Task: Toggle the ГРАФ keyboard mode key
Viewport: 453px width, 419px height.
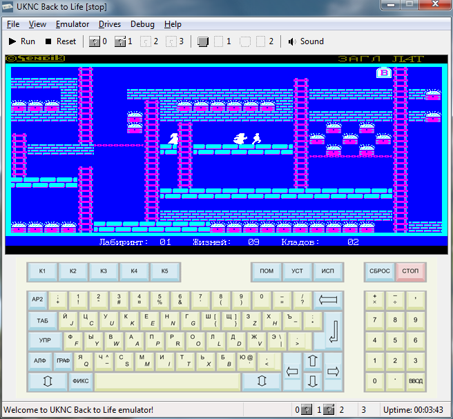Action: click(x=63, y=361)
